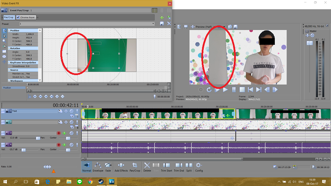Adjust the track 4 volume slider

pos(23,150)
